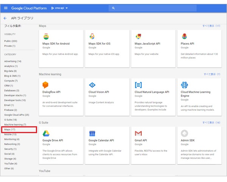Select the Developer tools (10) category
This screenshot has width=227, height=182.
click(15, 100)
